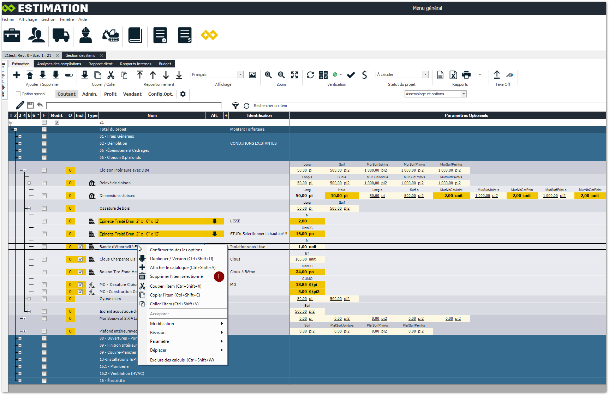Click the delivery truck icon in top toolbar
Image resolution: width=609 pixels, height=395 pixels.
pyautogui.click(x=61, y=36)
